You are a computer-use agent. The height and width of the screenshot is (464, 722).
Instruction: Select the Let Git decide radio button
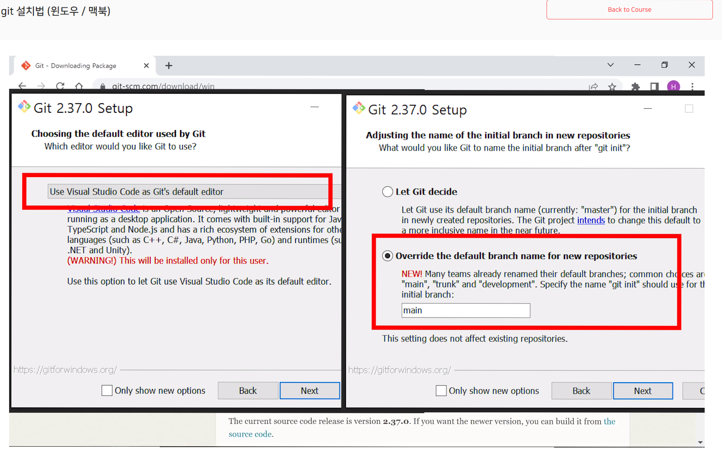tap(387, 192)
